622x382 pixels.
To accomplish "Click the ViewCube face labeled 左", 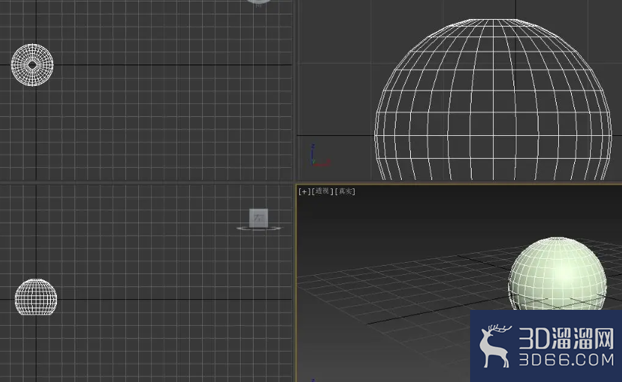I will (259, 218).
